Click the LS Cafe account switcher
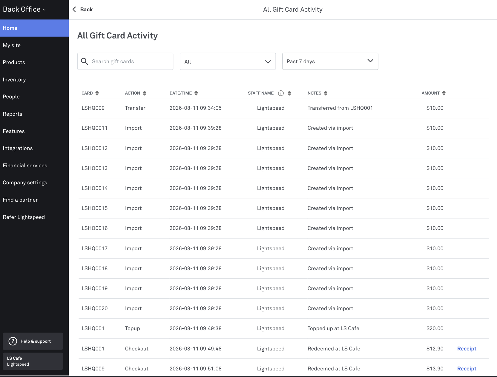The width and height of the screenshot is (497, 377). [33, 361]
